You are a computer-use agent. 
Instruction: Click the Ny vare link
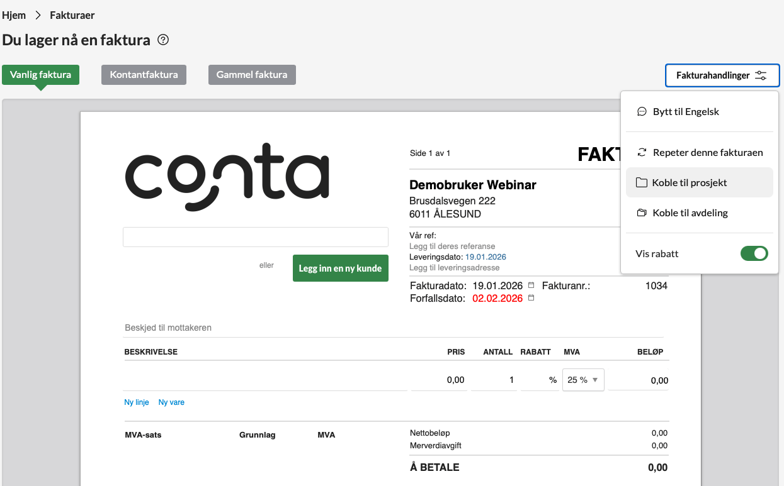171,402
